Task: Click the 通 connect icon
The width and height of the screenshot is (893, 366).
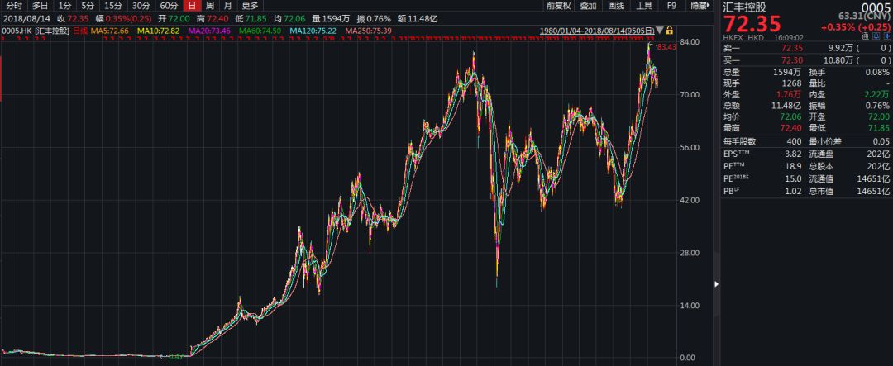Action: (x=865, y=36)
